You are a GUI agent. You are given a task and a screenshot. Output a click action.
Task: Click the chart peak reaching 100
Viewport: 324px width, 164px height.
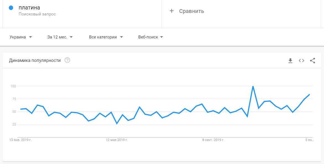click(253, 86)
